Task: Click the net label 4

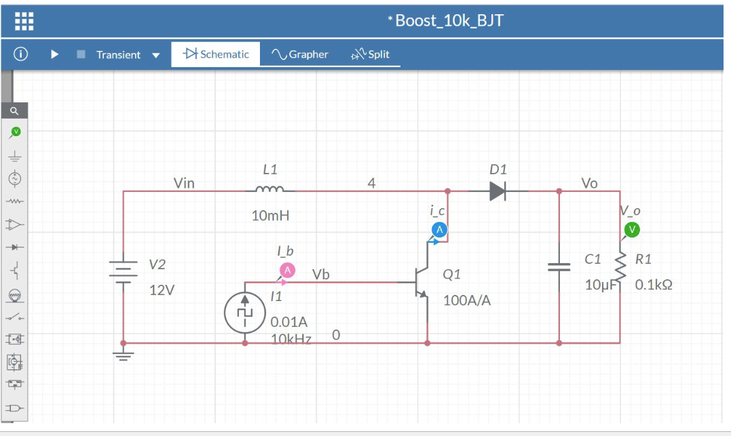Action: 371,183
